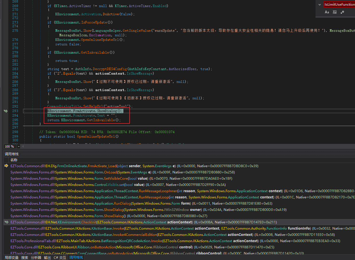Switch to the 局部变量 tab
This screenshot has height=260, width=355.
click(x=12, y=257)
